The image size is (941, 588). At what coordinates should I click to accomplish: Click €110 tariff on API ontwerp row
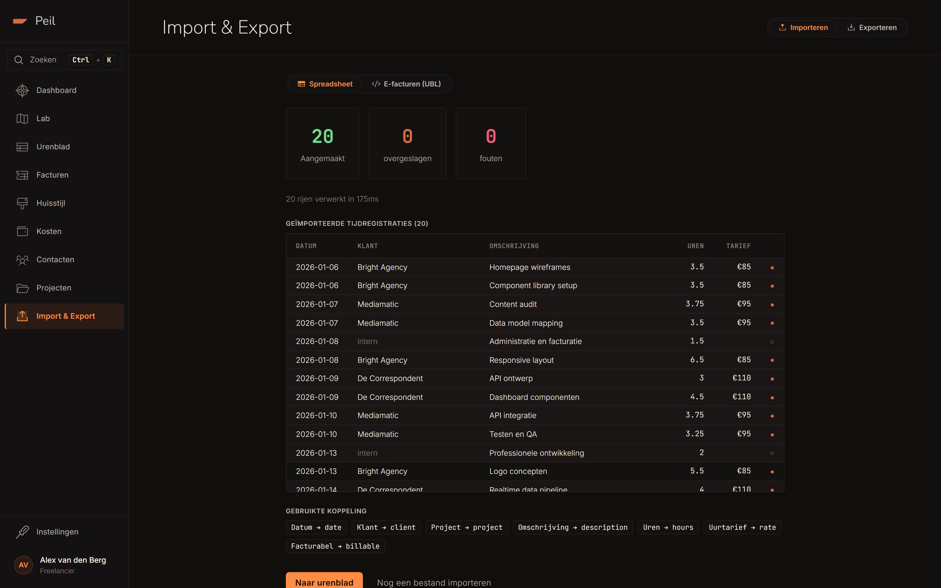[742, 378]
